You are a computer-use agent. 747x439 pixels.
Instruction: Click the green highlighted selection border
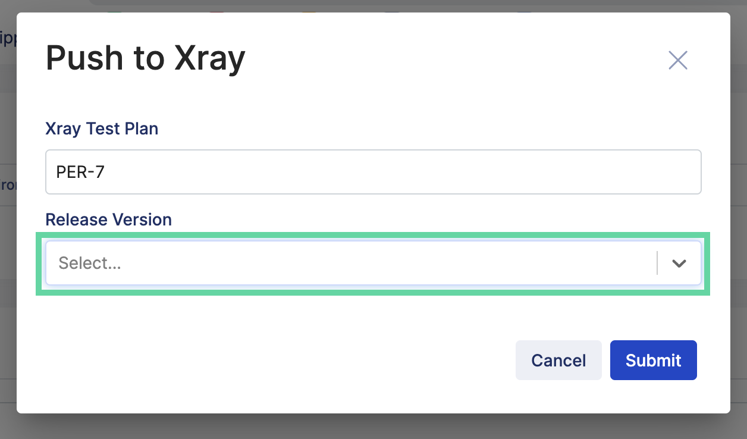[373, 234]
